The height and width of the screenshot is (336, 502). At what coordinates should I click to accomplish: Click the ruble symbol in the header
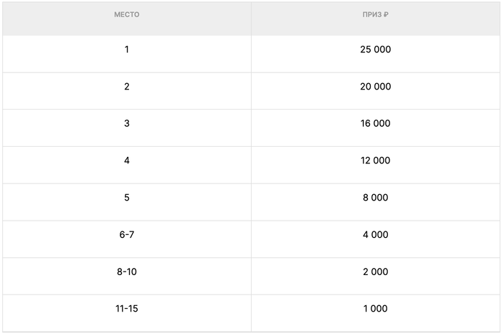[387, 15]
